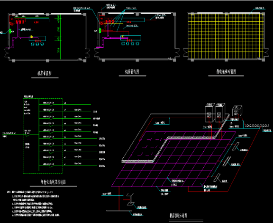Screen dimensions: 273x223
Task: Pick the yellow static floor grid
Action: 226,36
